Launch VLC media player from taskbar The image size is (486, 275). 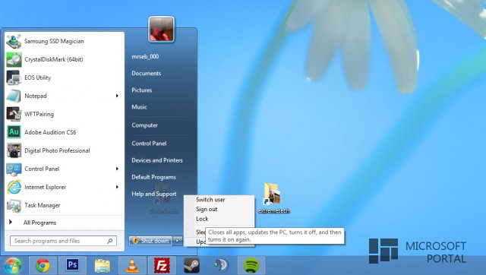(132, 265)
